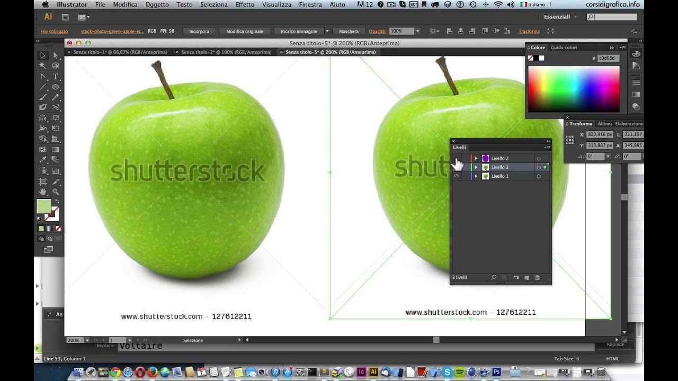
Task: Switch to Guida colori panel tab
Action: tap(564, 48)
